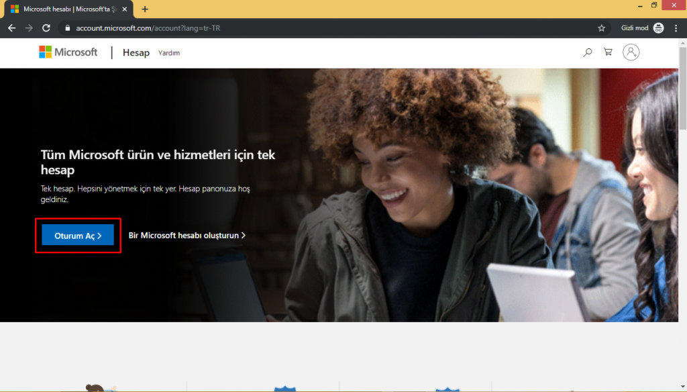Click the padlock site security icon
The height and width of the screenshot is (392, 687).
pyautogui.click(x=67, y=28)
